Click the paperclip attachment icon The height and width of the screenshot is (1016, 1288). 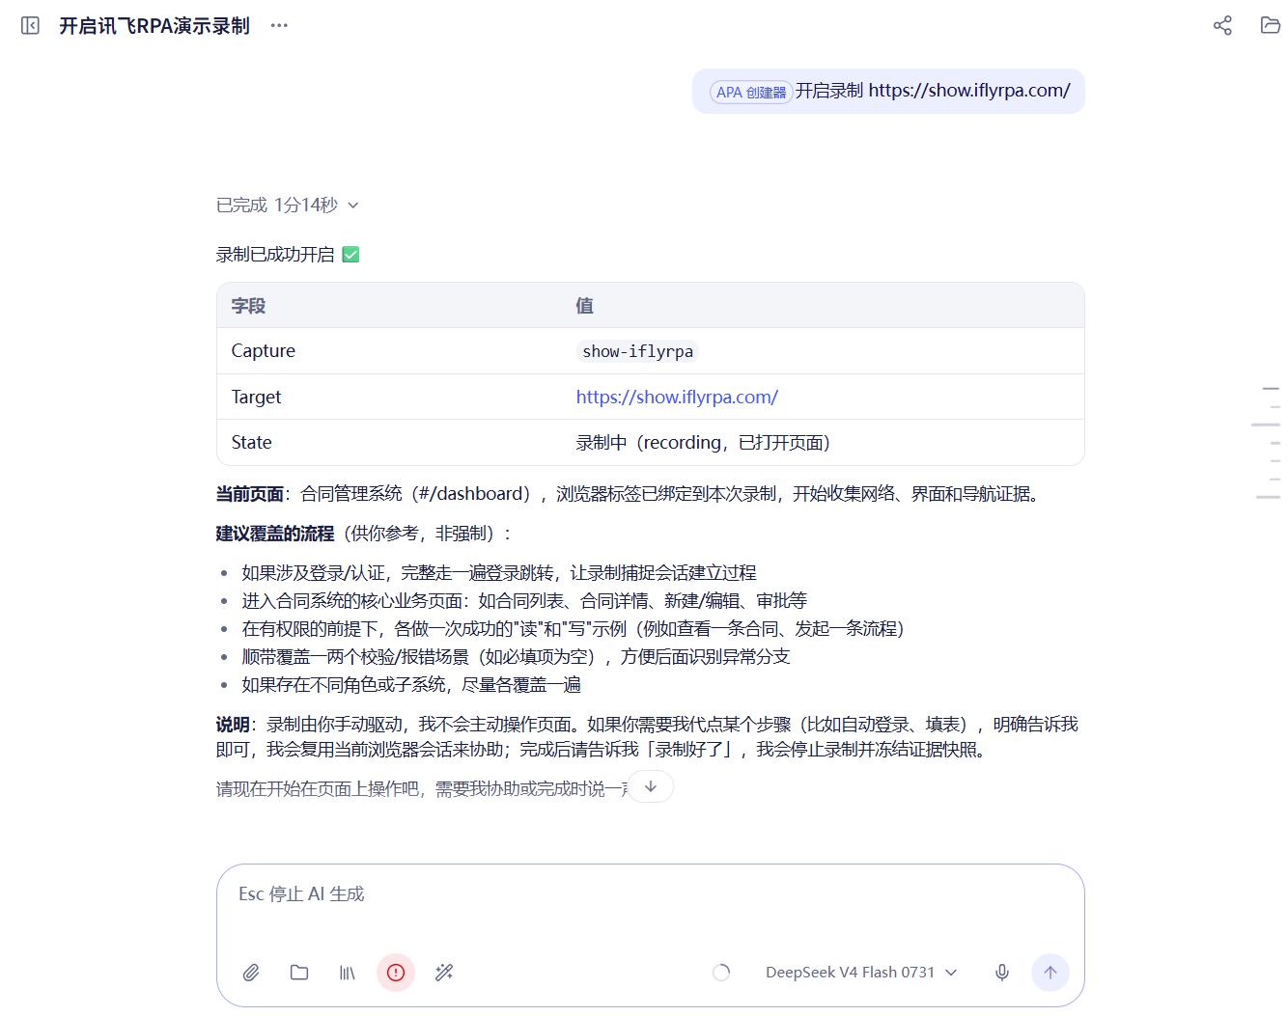point(251,973)
